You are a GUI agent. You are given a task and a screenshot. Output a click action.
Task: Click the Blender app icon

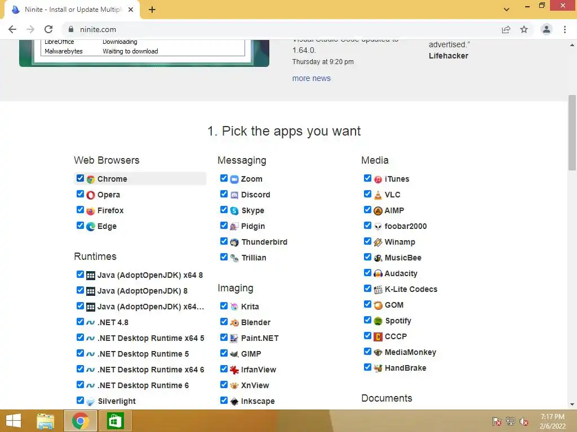coord(234,323)
